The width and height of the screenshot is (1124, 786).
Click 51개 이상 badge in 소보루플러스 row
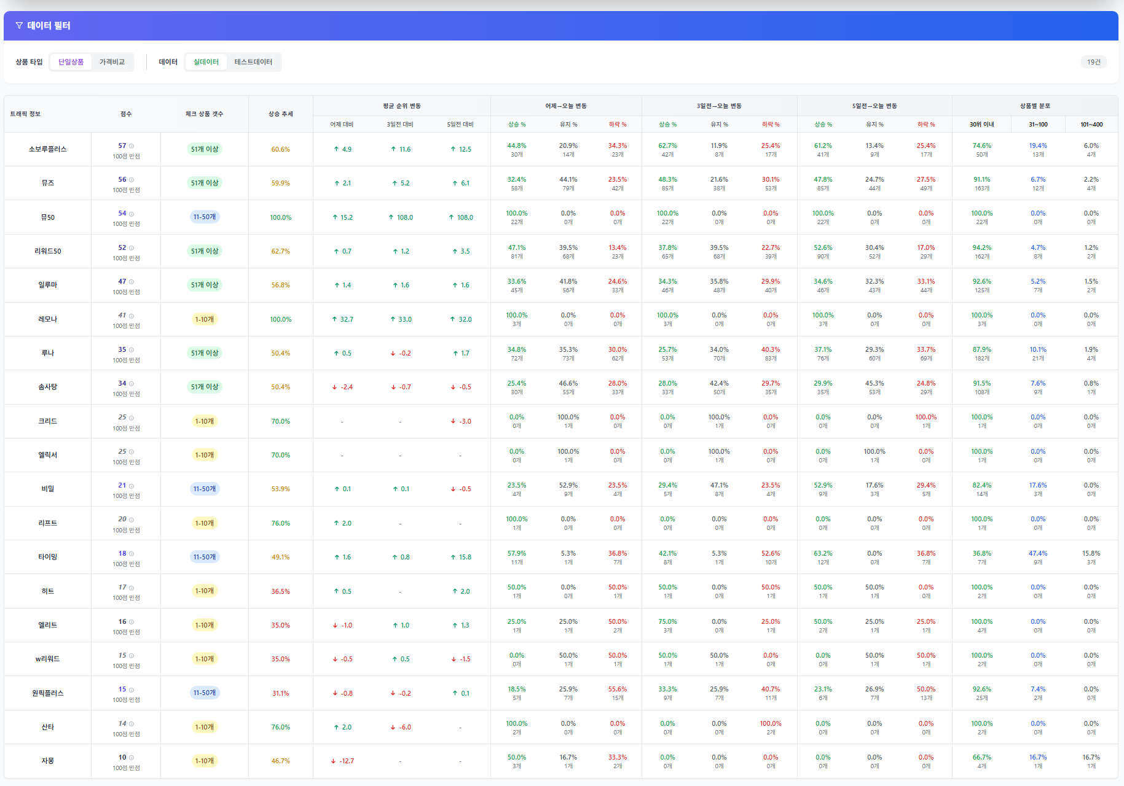point(205,149)
